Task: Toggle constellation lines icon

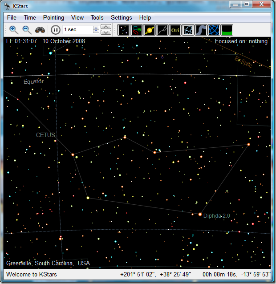Action: pos(162,30)
